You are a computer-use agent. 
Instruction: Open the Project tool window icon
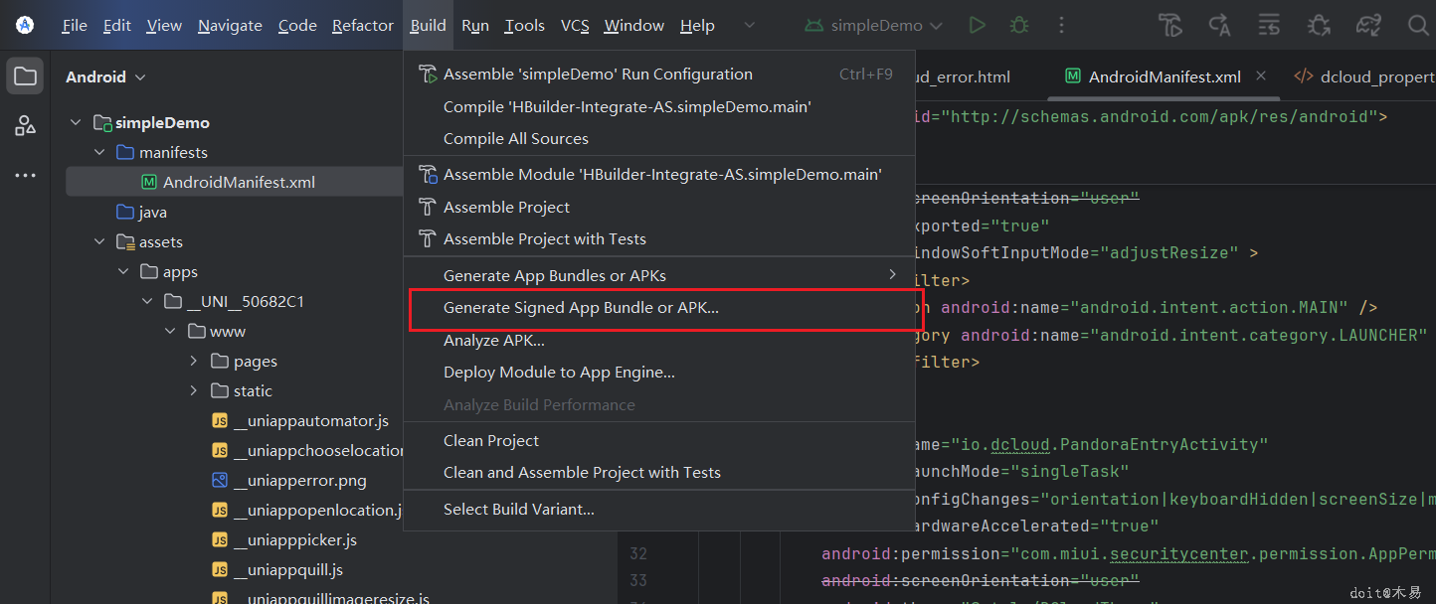25,76
